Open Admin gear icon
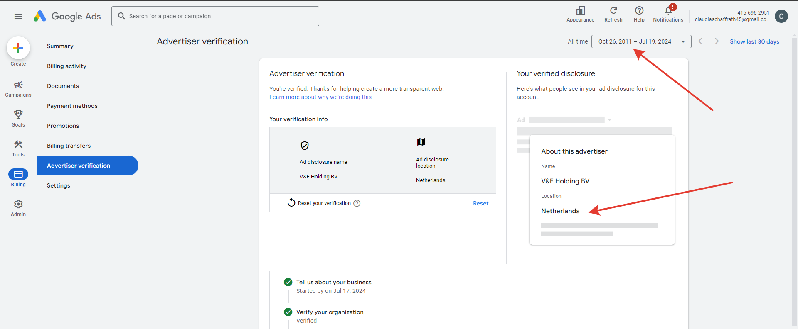798x329 pixels. [18, 204]
